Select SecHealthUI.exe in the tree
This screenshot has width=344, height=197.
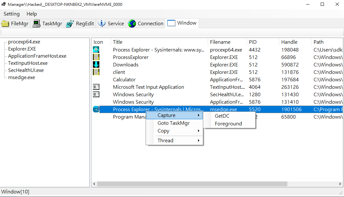tap(26, 70)
